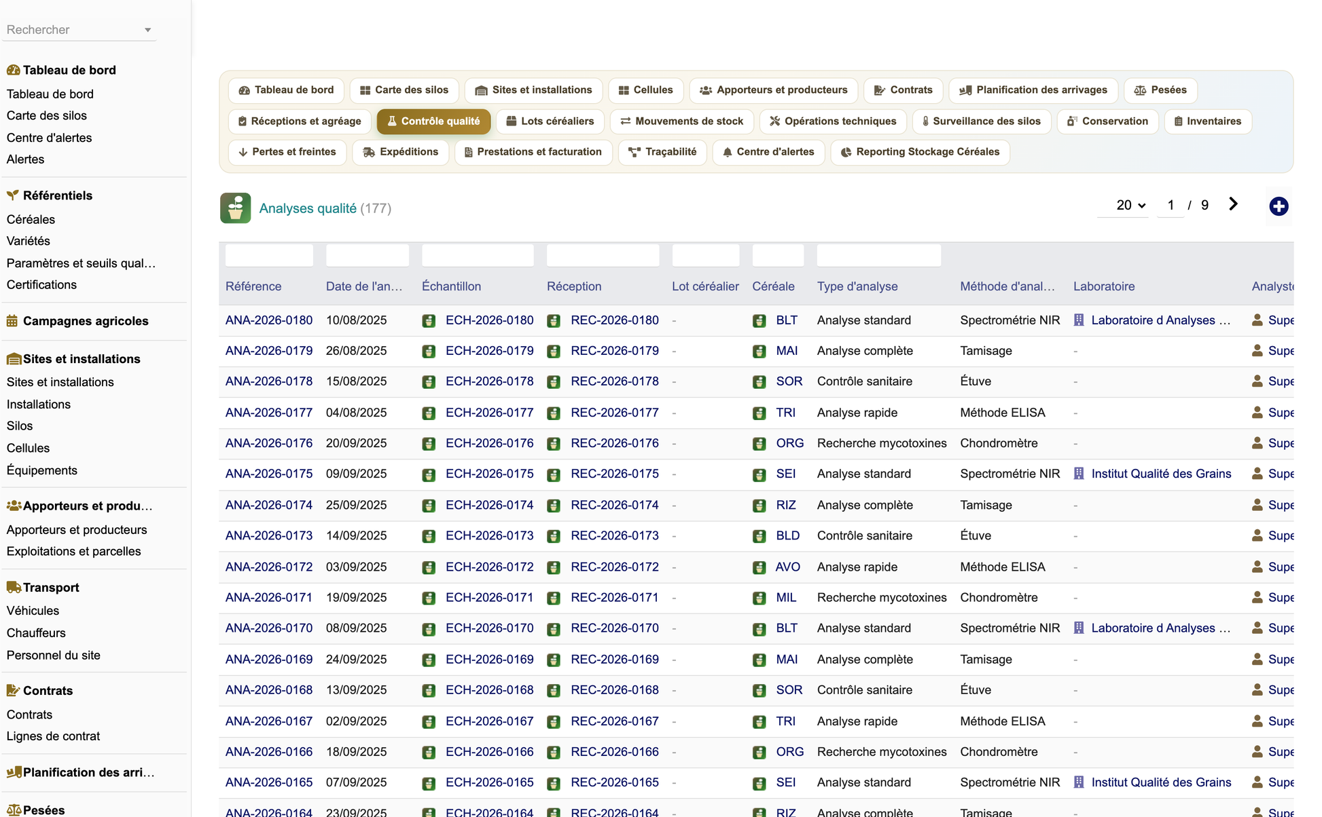
Task: Click sidebar Planification des arrivages icon
Action: (x=14, y=772)
